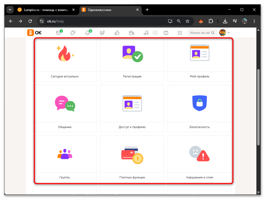
Task: Open a new browser tab
Action: [x=147, y=10]
